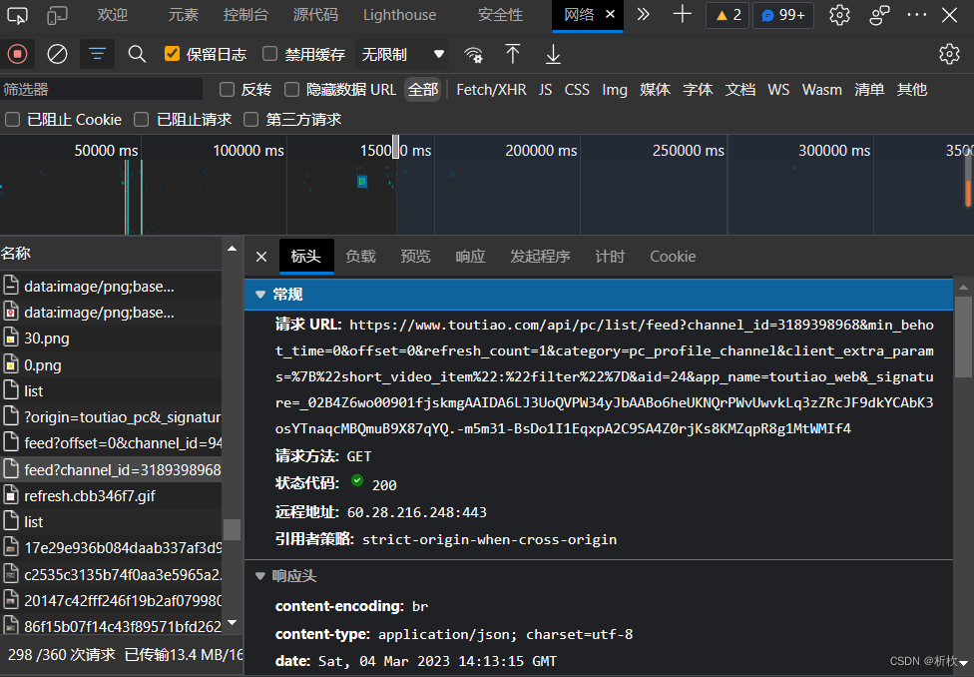Close the 网络 tab
This screenshot has width=974, height=677.
click(610, 14)
